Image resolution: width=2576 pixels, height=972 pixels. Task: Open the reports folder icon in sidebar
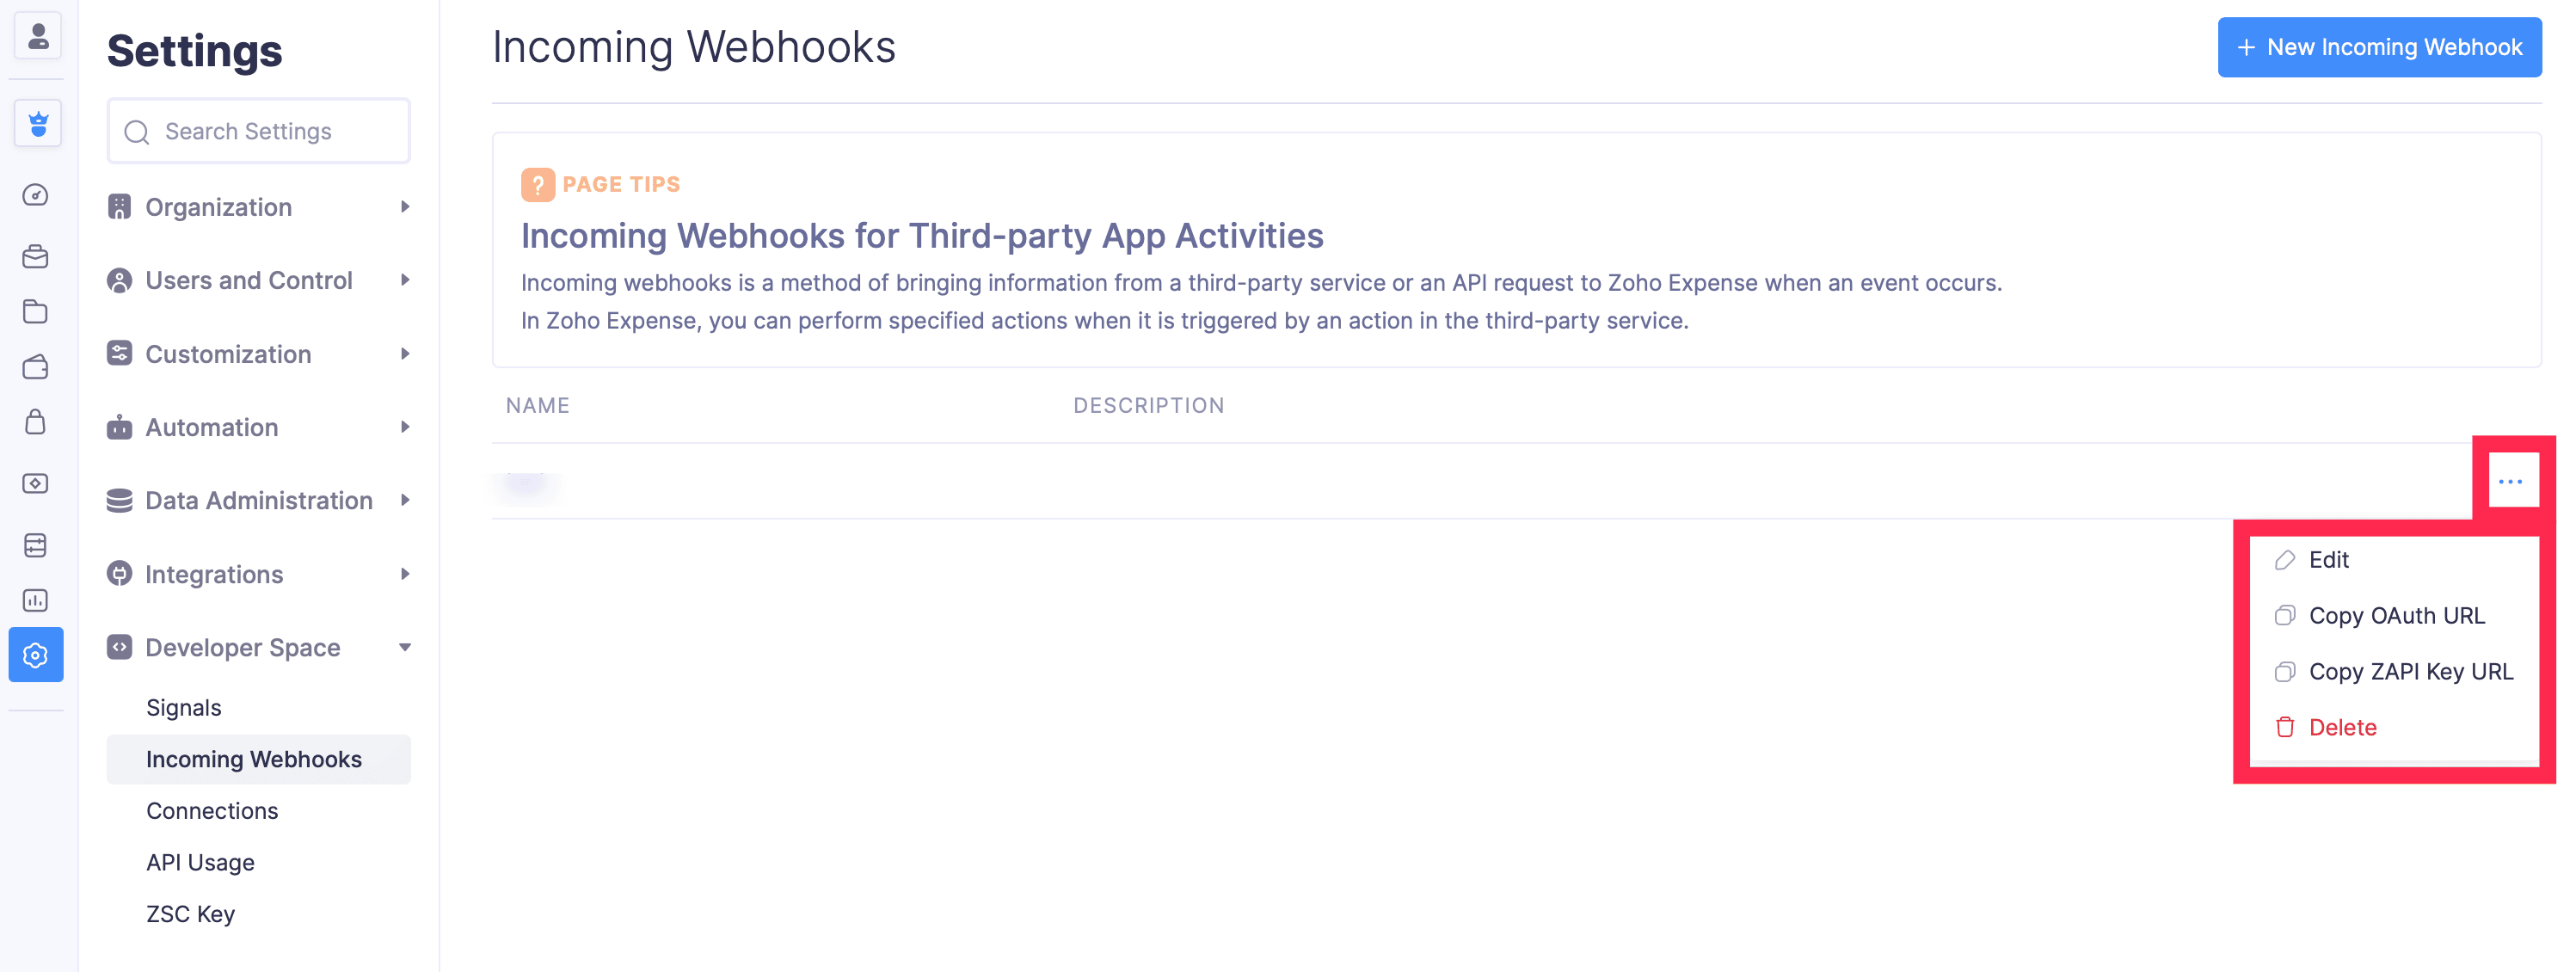36,312
